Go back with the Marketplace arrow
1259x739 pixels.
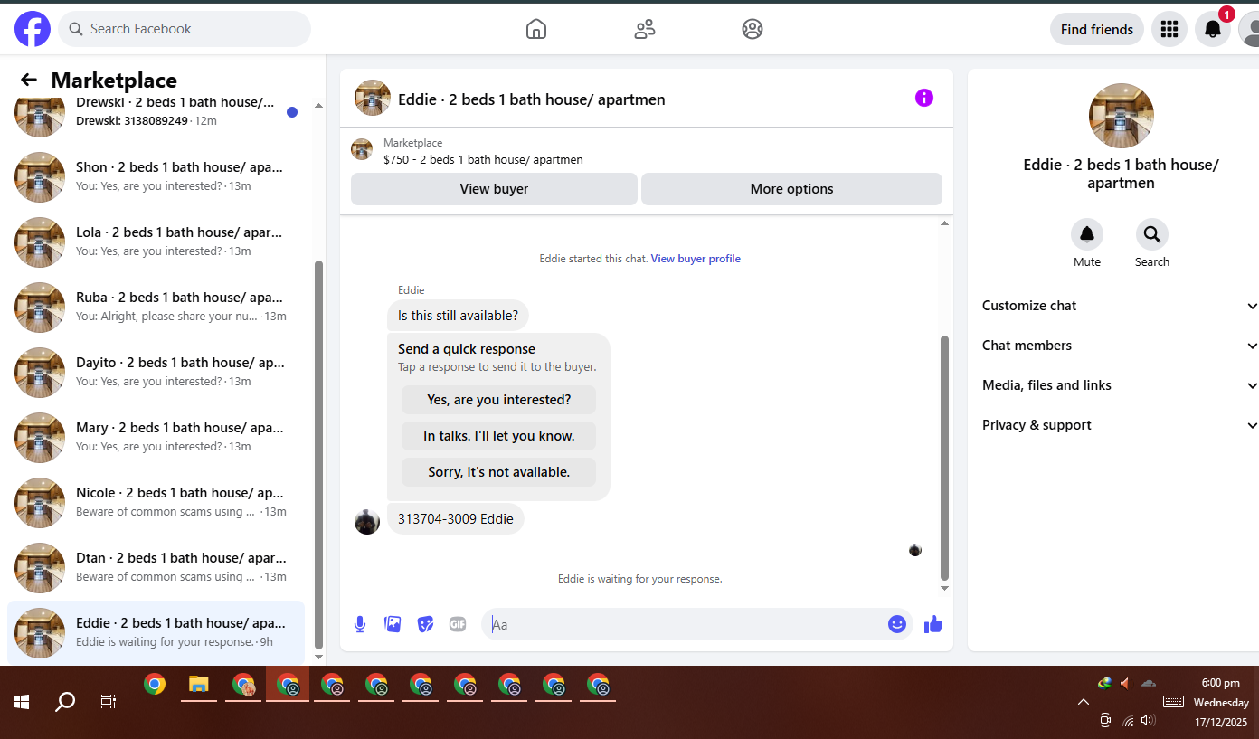click(x=29, y=80)
